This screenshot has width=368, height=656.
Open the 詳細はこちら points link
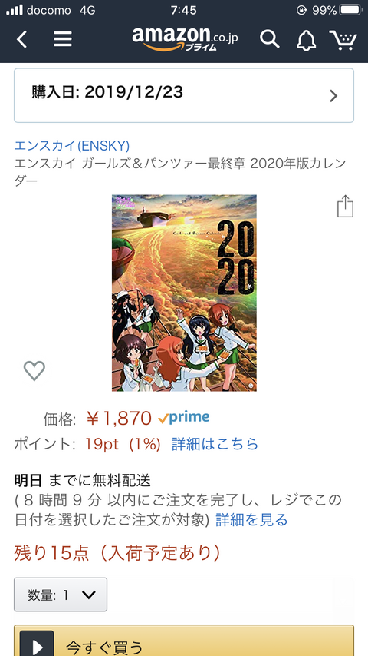point(215,444)
